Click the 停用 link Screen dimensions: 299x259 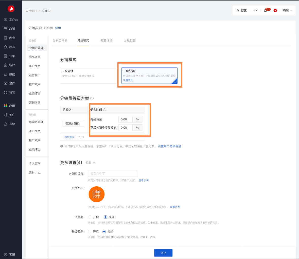pyautogui.click(x=58, y=28)
